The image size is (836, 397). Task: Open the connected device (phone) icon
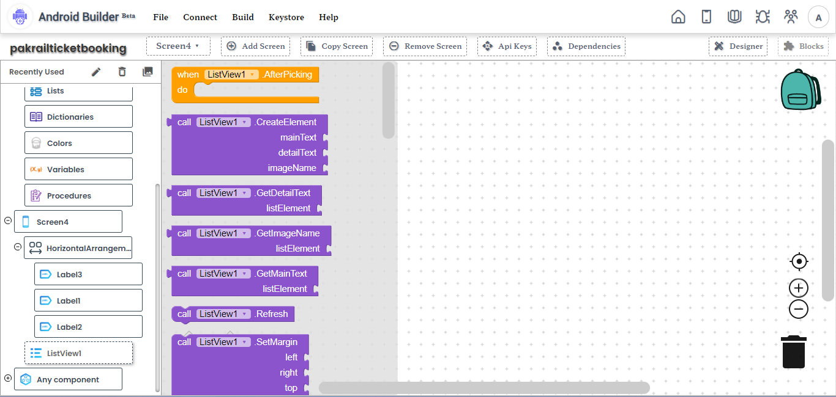[x=706, y=16]
